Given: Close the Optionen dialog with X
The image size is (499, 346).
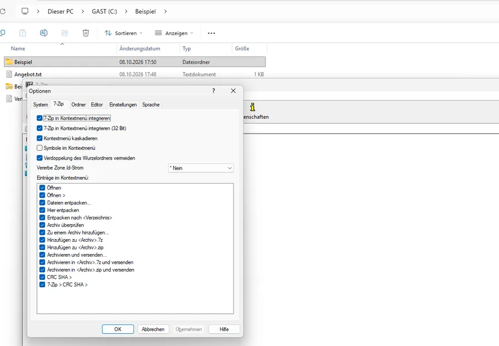Looking at the screenshot, I should pyautogui.click(x=233, y=91).
